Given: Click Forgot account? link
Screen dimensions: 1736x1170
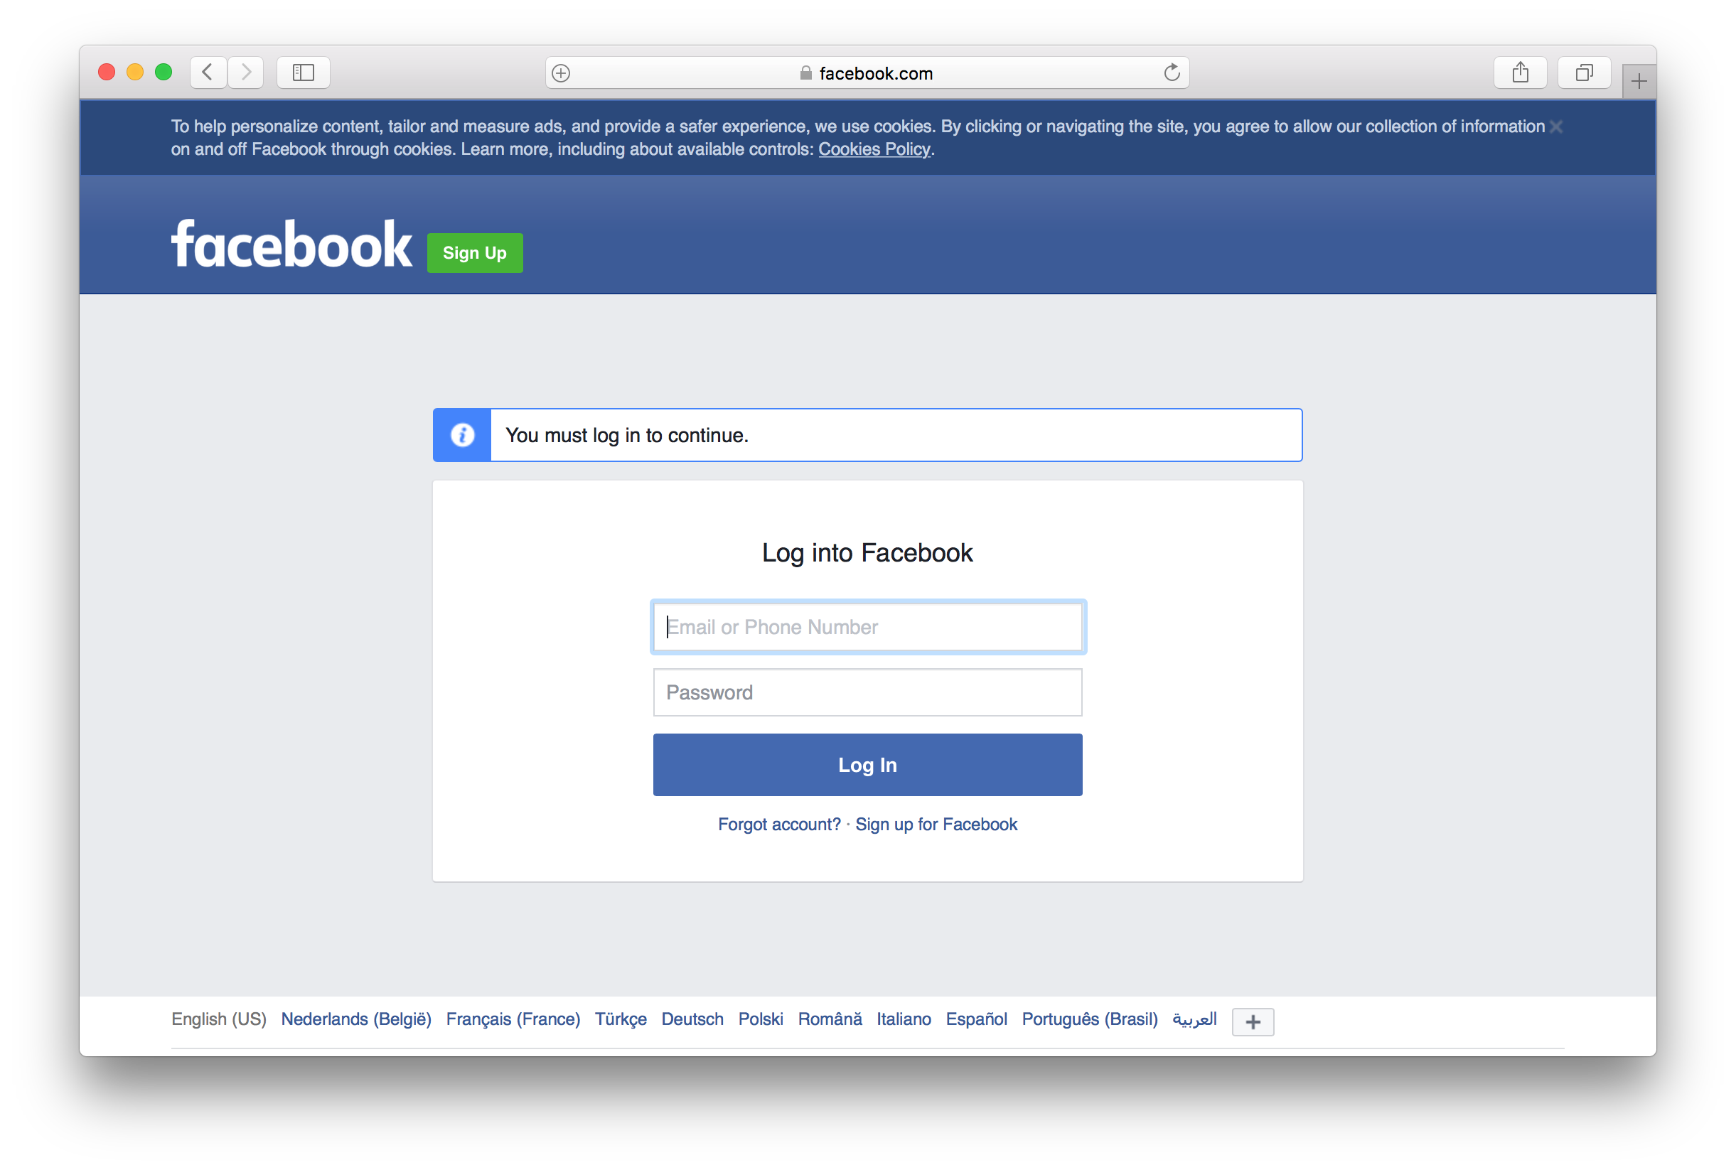Looking at the screenshot, I should tap(779, 824).
